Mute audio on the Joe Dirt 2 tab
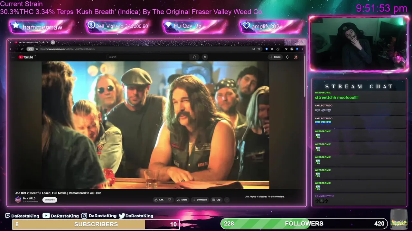Image resolution: width=412 pixels, height=231 pixels. (43, 42)
